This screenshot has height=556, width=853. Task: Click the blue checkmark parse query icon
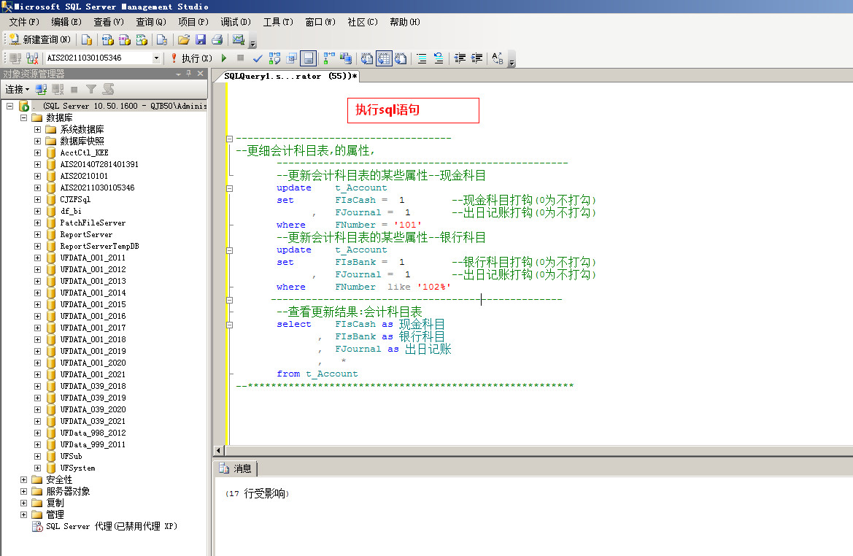[x=258, y=58]
